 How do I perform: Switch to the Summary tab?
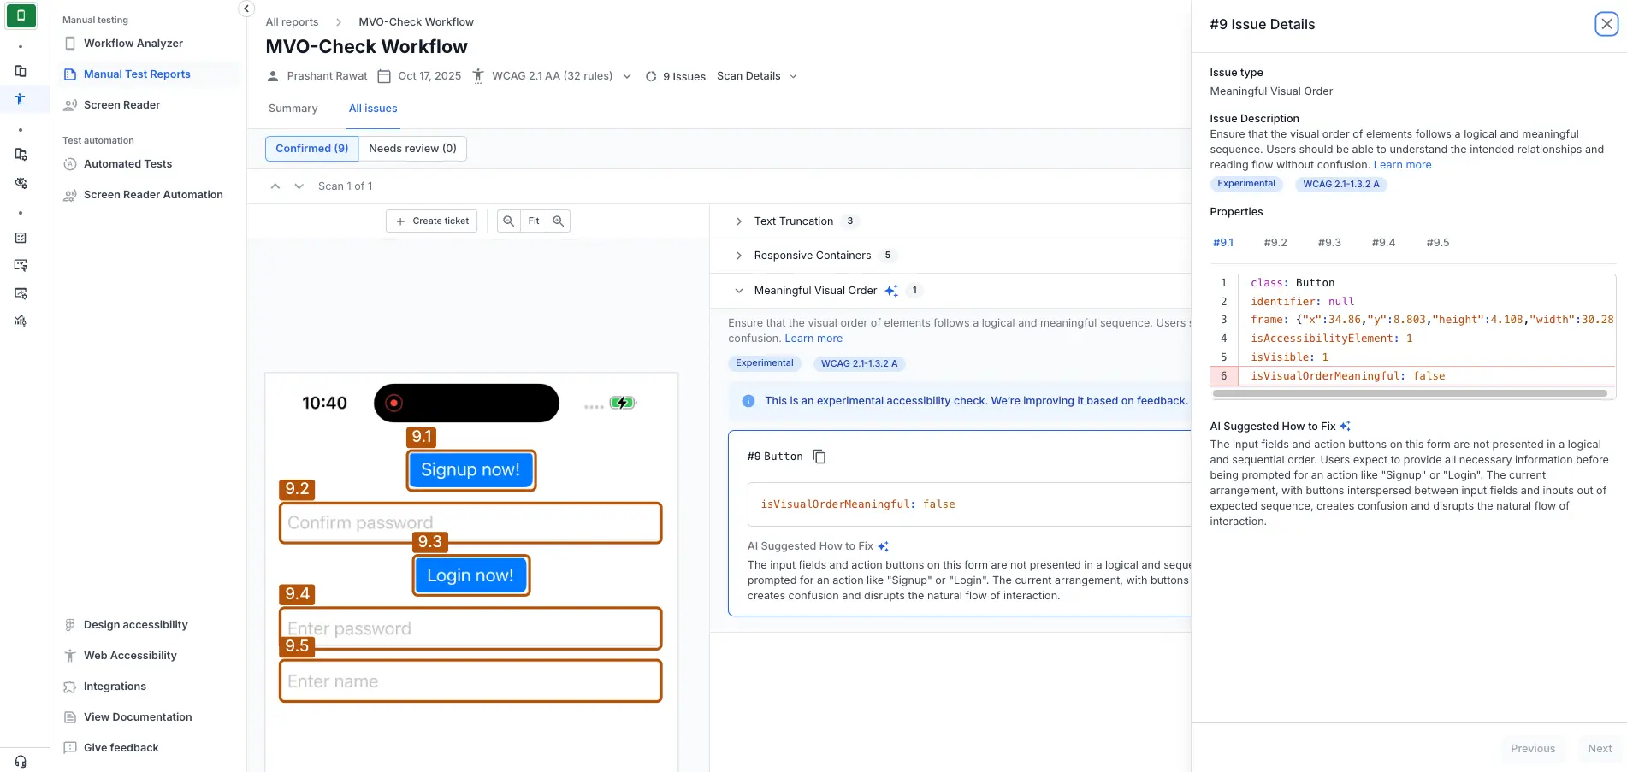click(x=293, y=109)
